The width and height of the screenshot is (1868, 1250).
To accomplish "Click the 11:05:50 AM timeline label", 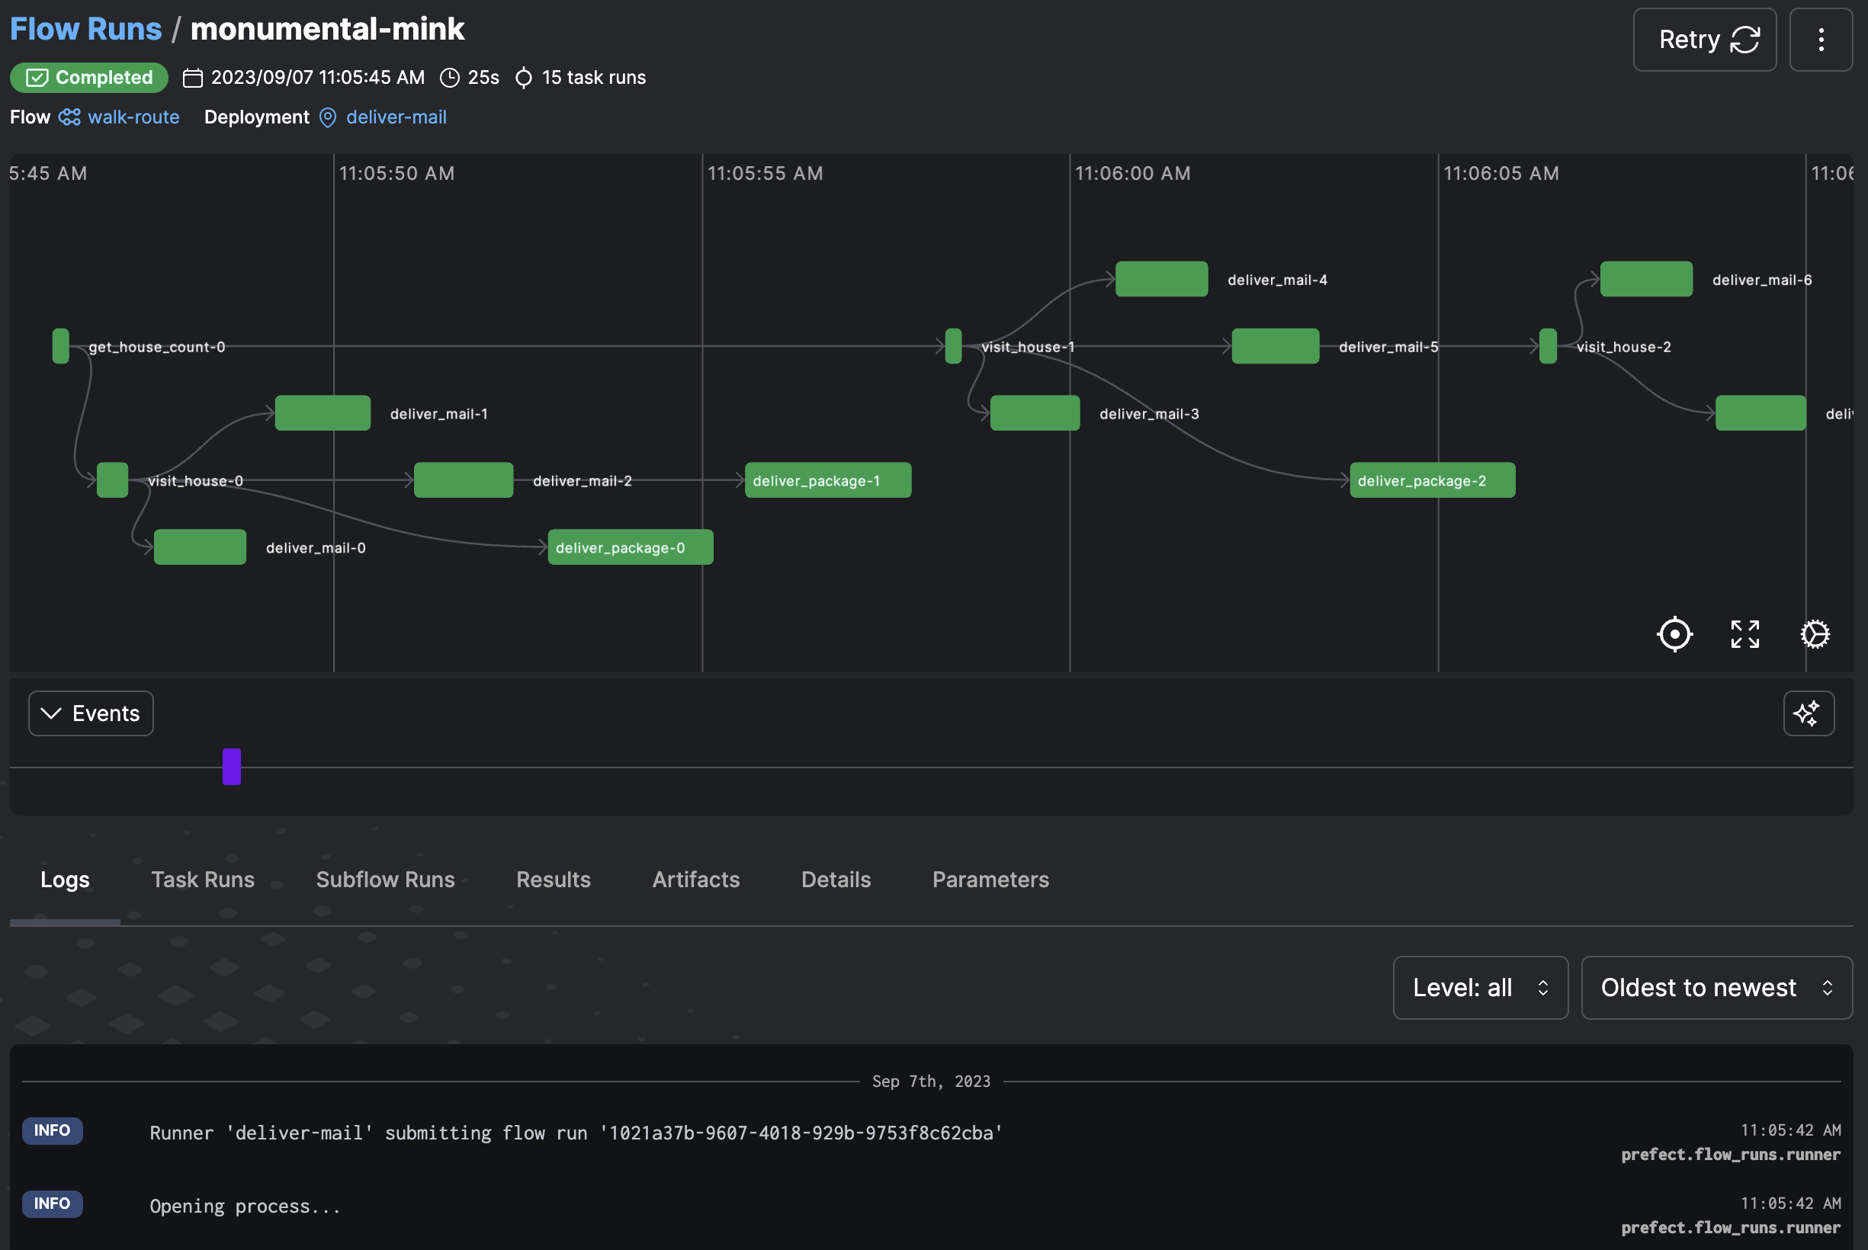I will click(396, 173).
